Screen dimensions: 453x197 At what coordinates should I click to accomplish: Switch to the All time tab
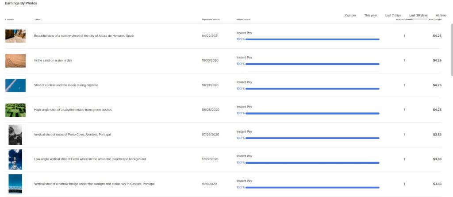pyautogui.click(x=441, y=15)
